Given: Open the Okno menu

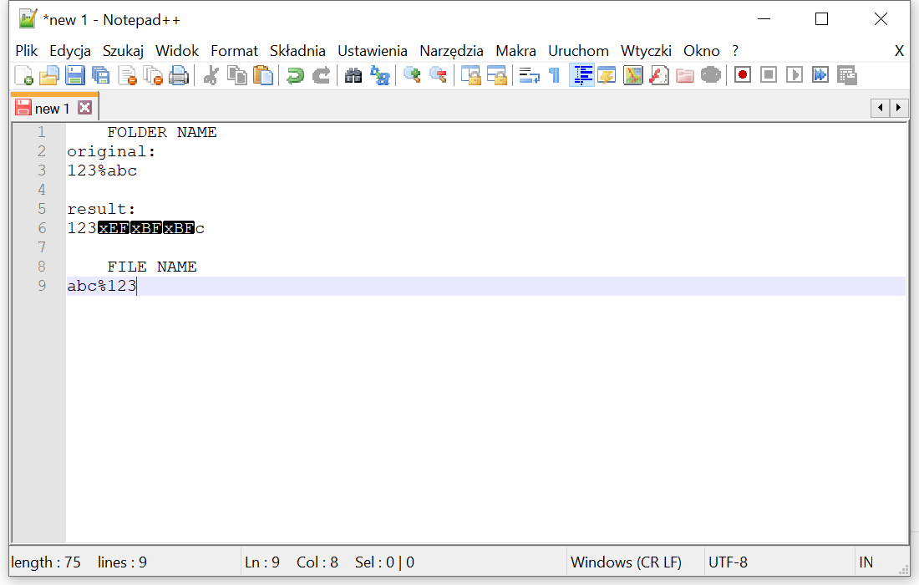Looking at the screenshot, I should tap(702, 51).
